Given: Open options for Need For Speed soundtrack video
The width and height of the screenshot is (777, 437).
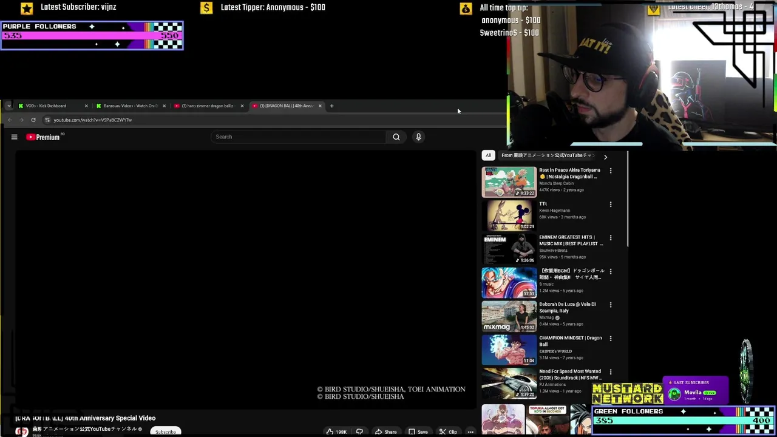Looking at the screenshot, I should point(611,372).
